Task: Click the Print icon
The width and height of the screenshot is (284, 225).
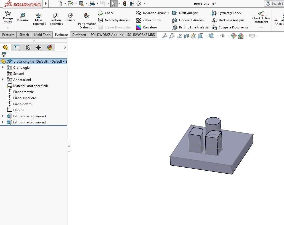Action: pos(92,3)
